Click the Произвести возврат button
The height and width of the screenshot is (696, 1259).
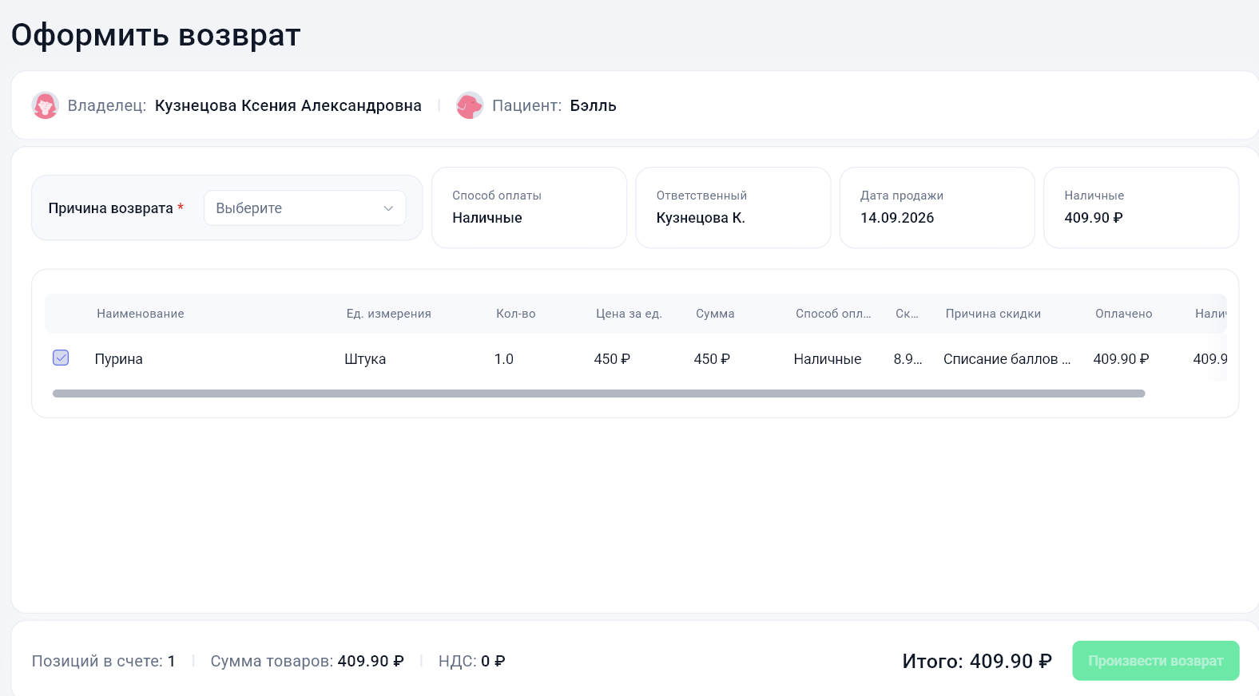pyautogui.click(x=1155, y=661)
